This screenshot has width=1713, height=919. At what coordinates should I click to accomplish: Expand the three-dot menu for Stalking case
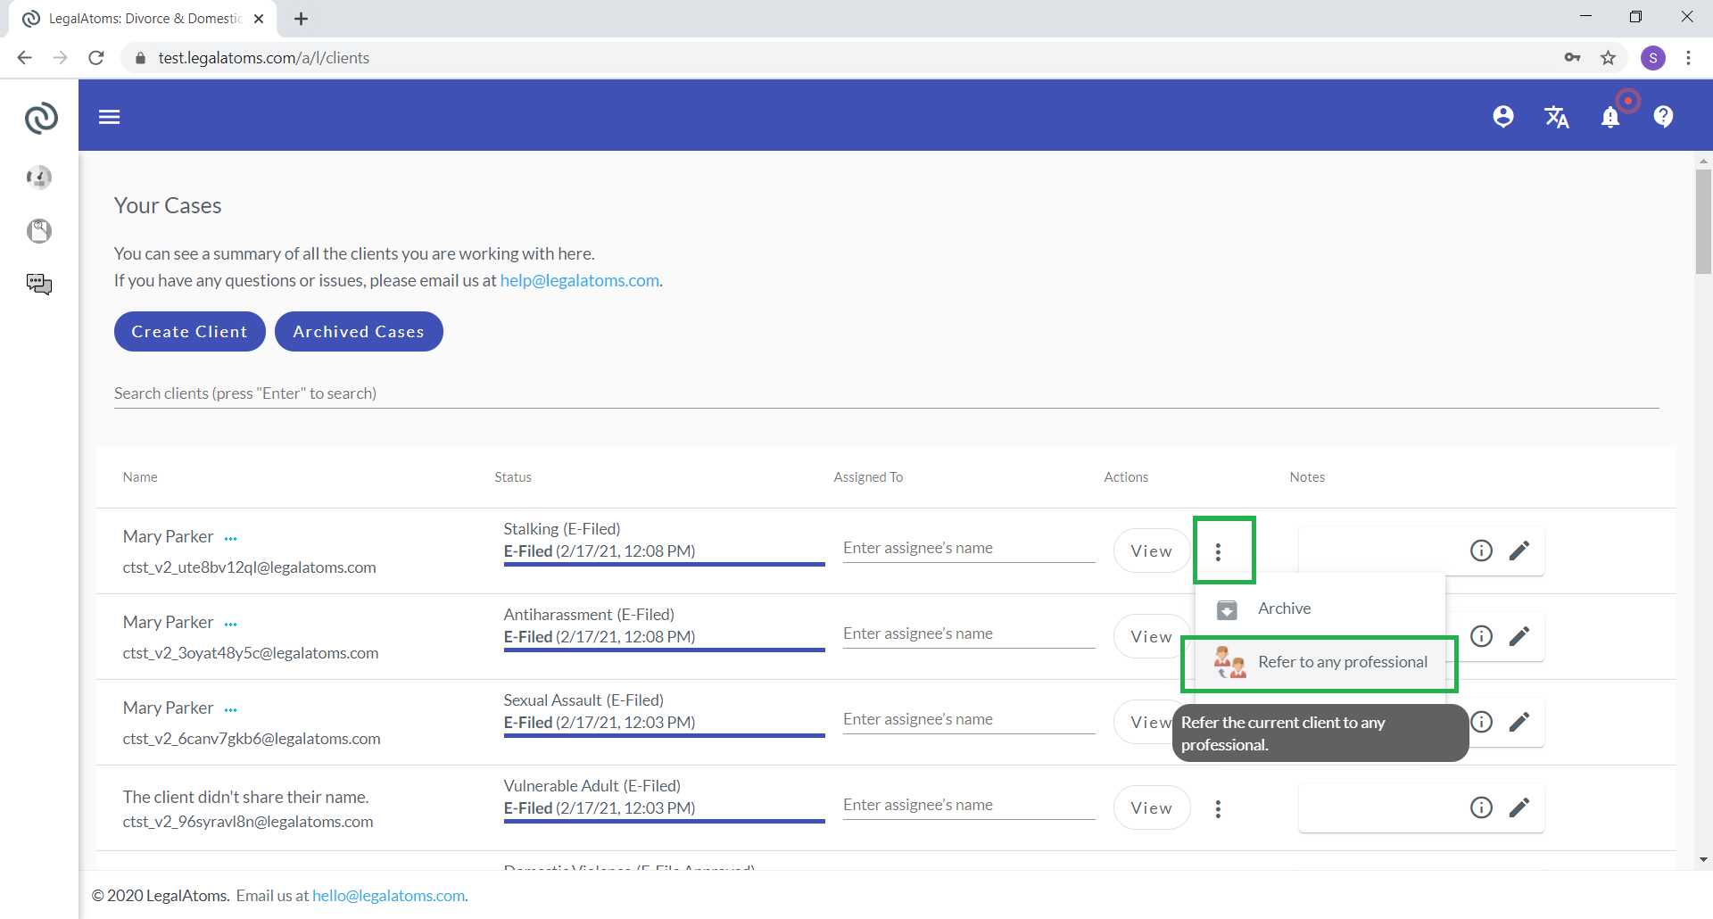(x=1218, y=552)
